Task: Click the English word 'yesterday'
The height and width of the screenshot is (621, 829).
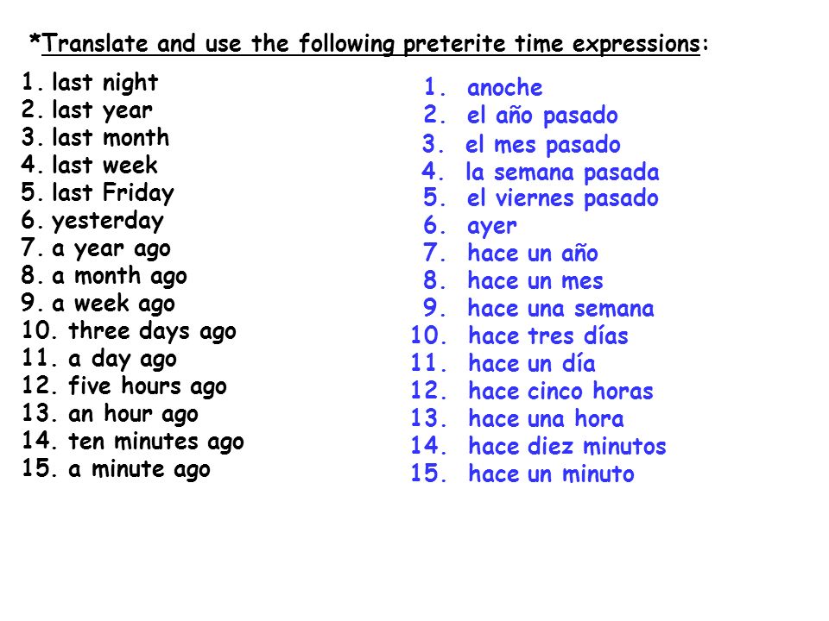Action: pos(108,222)
